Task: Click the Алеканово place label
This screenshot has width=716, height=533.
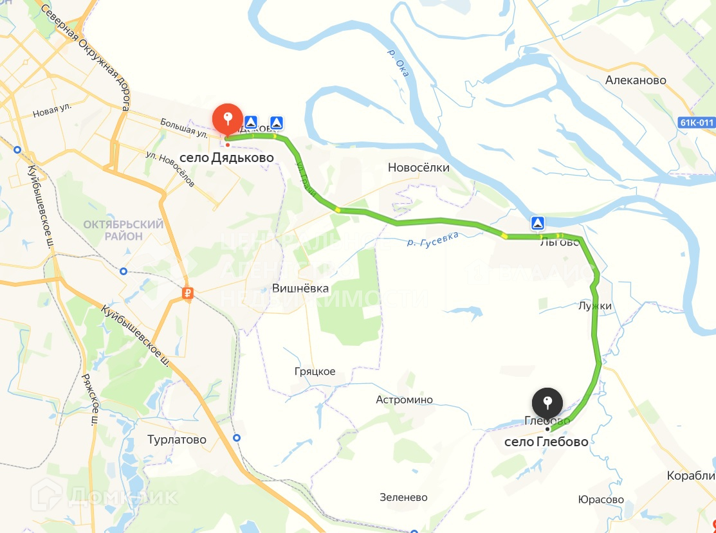Action: pyautogui.click(x=636, y=80)
